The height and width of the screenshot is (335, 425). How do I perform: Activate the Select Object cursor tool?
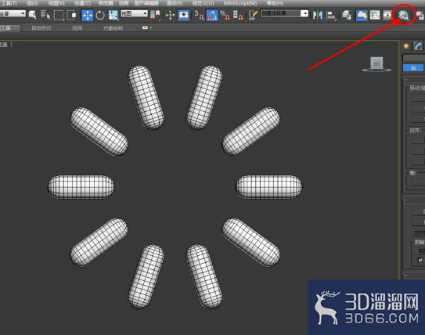(32, 14)
